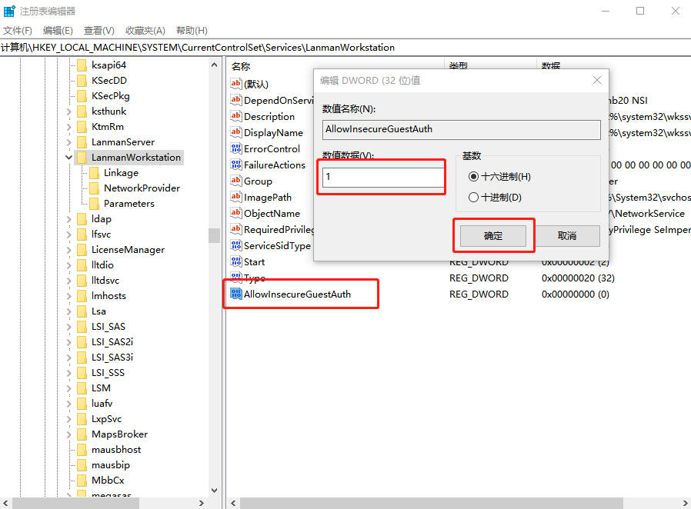Click the Group string value icon
This screenshot has width=691, height=509.
click(x=236, y=181)
